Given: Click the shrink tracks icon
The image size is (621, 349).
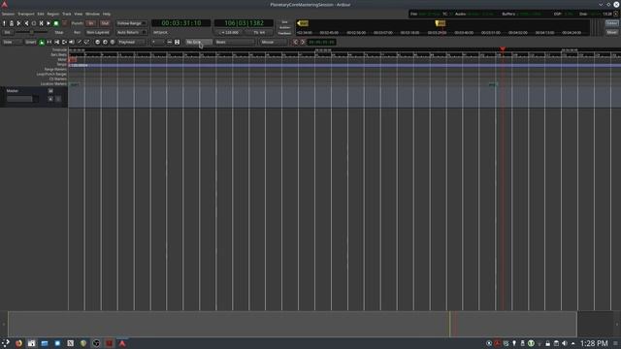Looking at the screenshot, I should (170, 42).
